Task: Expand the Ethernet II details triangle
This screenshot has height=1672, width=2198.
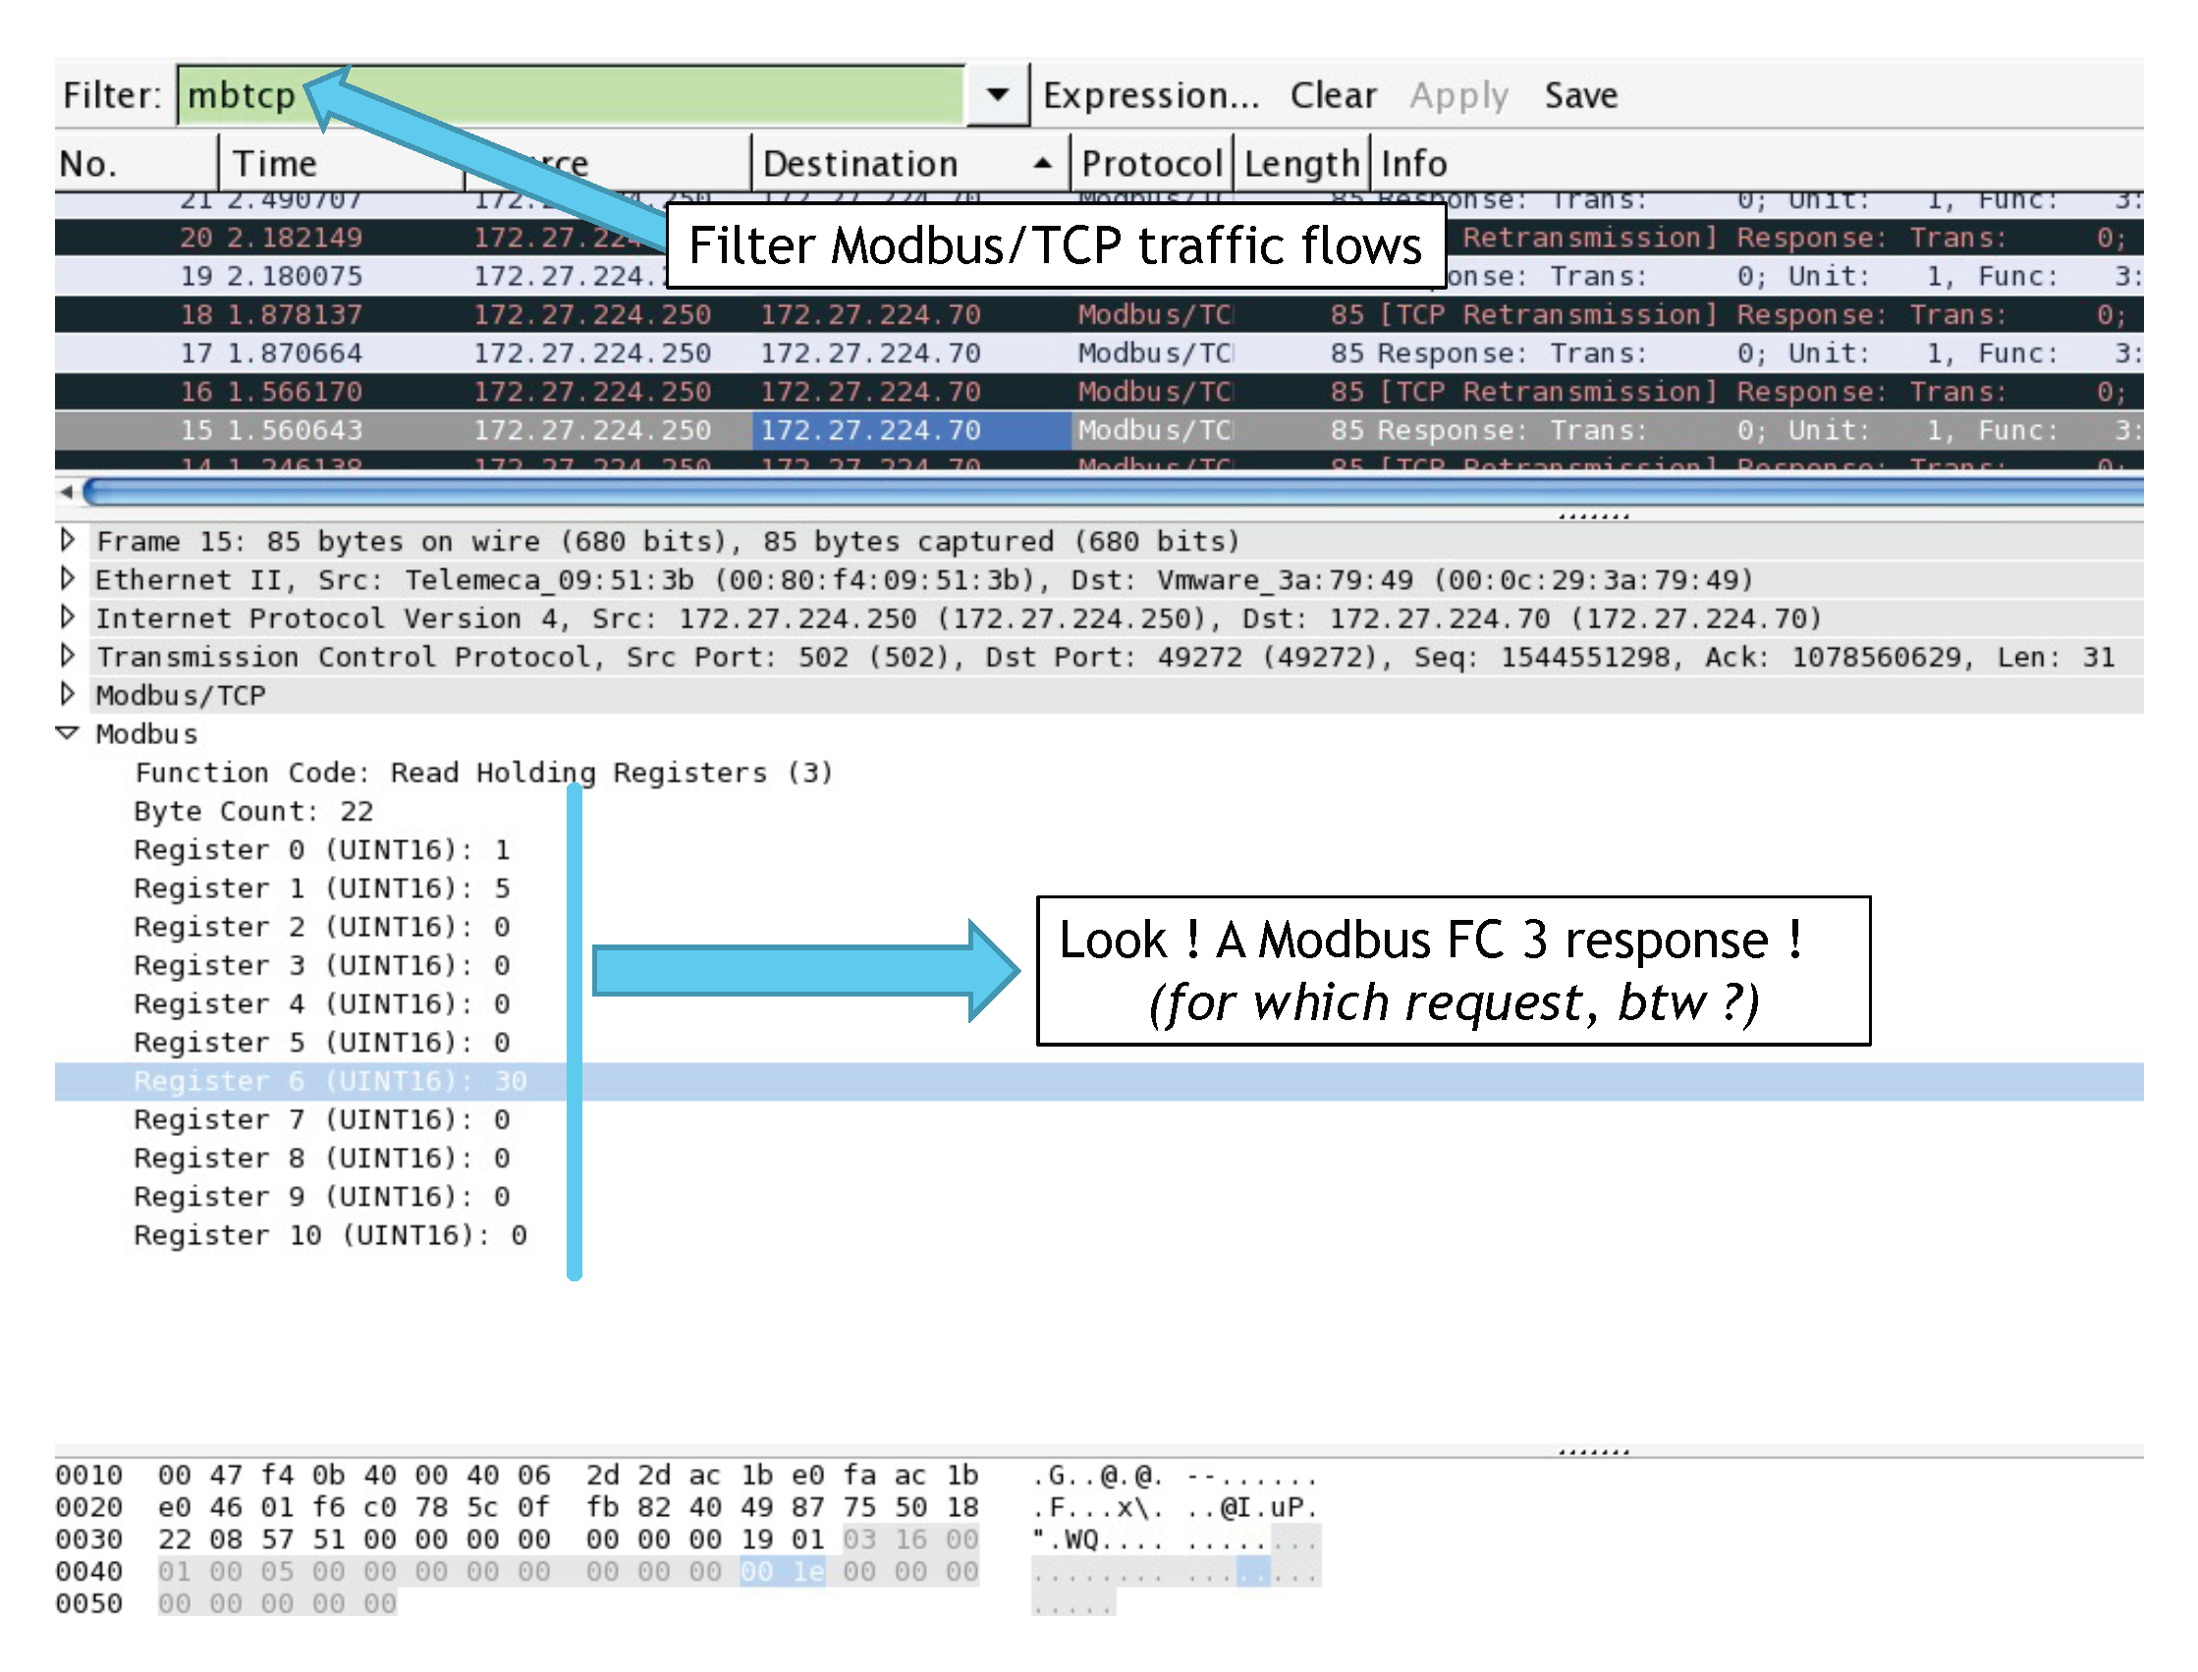Action: [x=68, y=578]
